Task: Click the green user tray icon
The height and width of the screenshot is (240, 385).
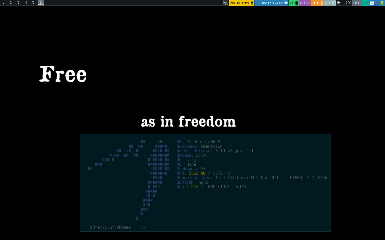Action: coord(382,3)
